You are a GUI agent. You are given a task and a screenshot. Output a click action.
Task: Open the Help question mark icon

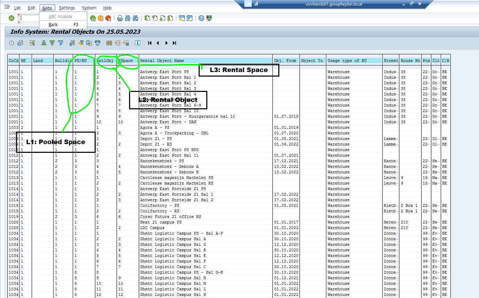coord(201,18)
